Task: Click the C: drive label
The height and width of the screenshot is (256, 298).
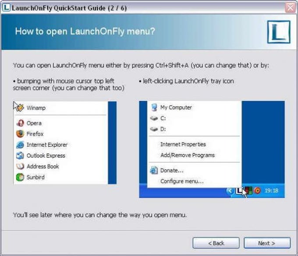Action: [163, 118]
